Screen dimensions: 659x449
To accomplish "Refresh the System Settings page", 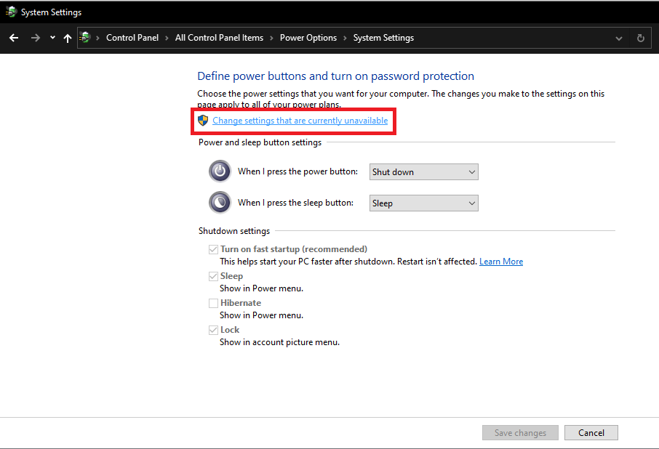I will (641, 39).
